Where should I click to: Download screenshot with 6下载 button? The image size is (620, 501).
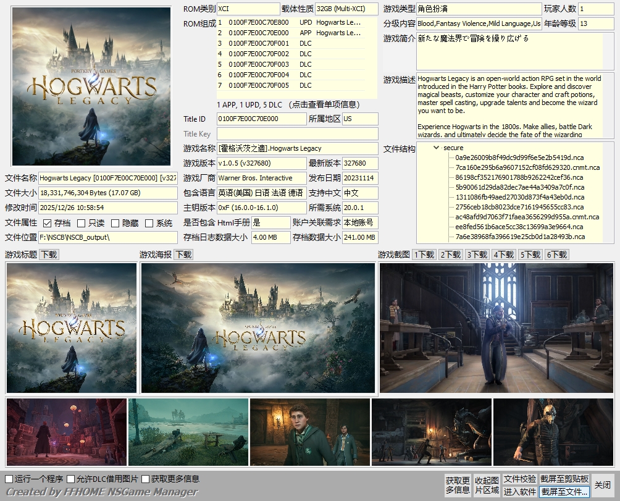click(x=557, y=255)
